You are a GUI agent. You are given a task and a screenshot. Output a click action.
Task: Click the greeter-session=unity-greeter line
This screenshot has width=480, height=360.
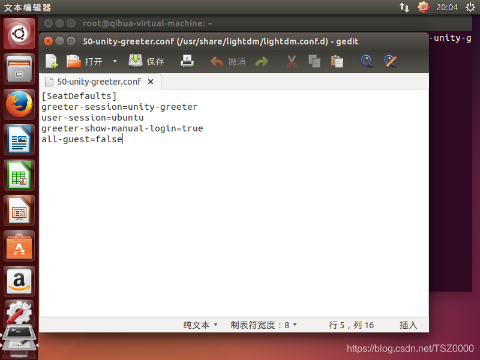pos(119,107)
